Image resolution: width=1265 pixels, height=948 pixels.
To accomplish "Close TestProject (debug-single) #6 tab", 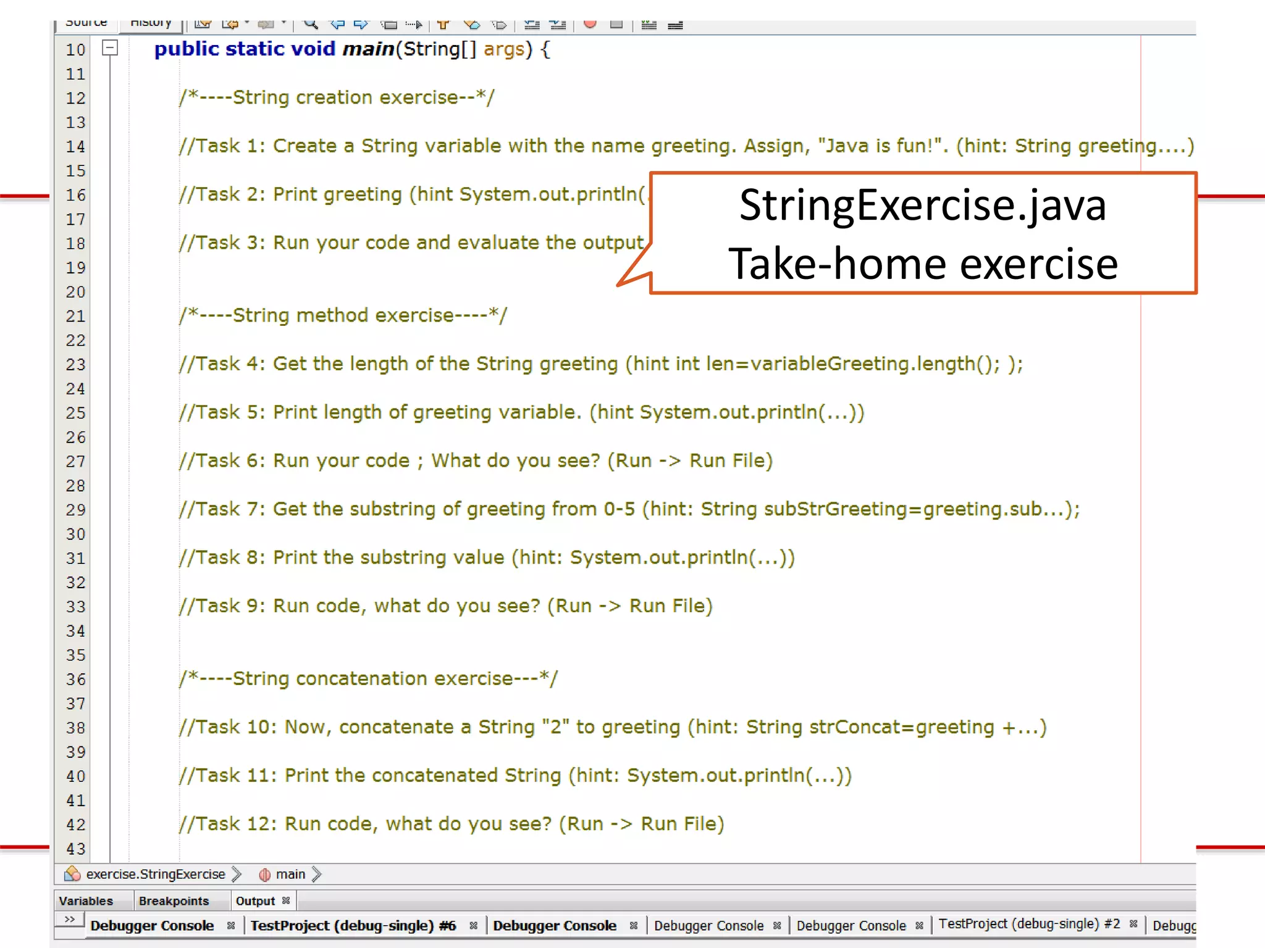I will pos(473,925).
